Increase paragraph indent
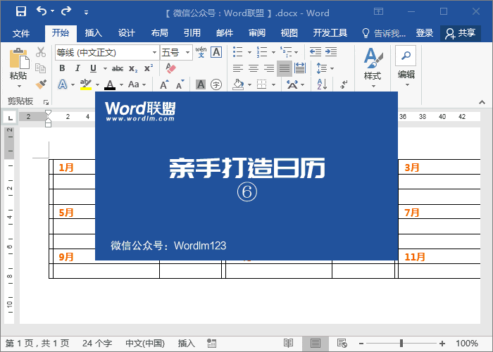This screenshot has width=493, height=352. [331, 51]
